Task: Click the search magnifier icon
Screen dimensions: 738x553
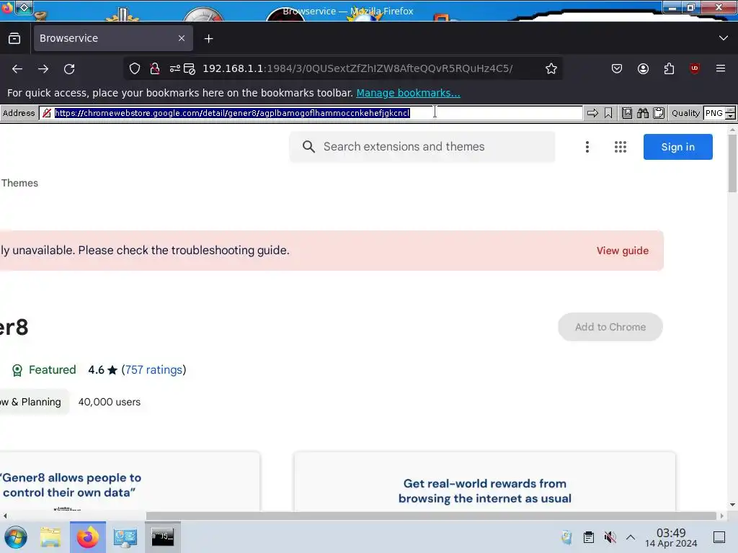Action: pos(308,147)
